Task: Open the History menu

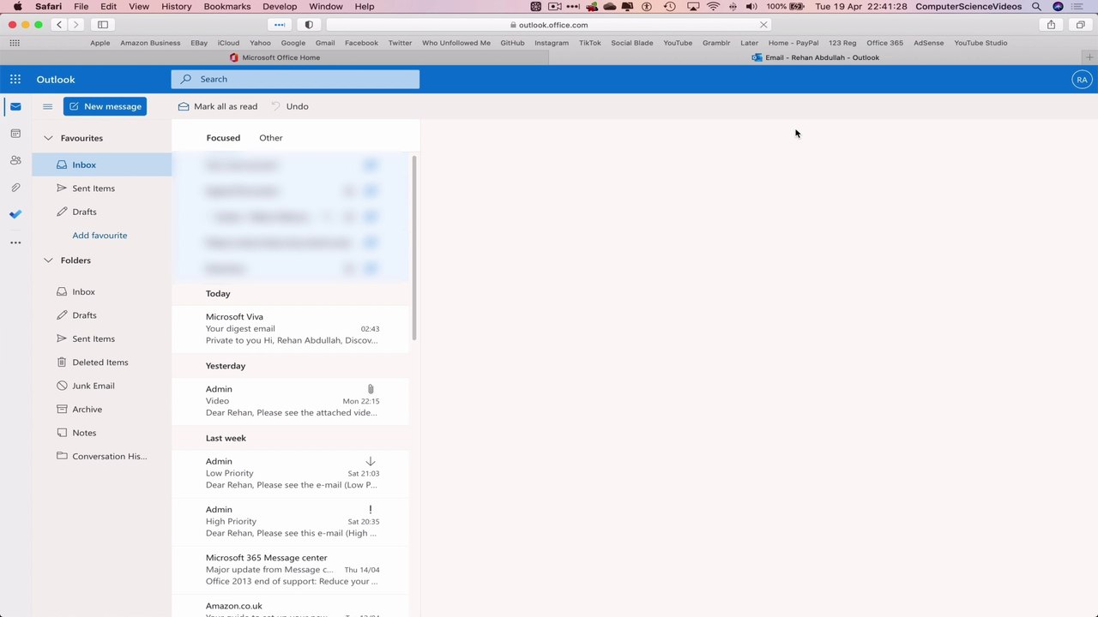Action: pyautogui.click(x=177, y=7)
